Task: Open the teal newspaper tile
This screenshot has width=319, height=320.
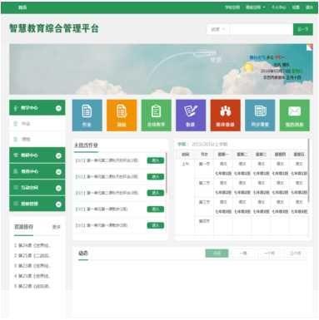Action: click(260, 116)
